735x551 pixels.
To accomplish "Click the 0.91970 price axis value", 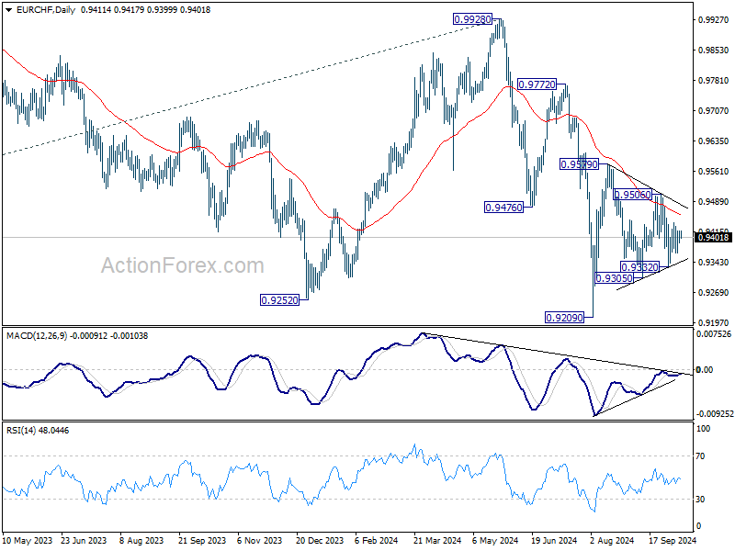I will pos(714,323).
